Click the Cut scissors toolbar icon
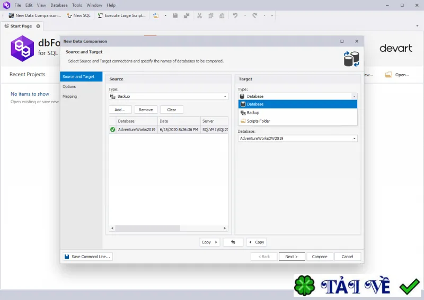The height and width of the screenshot is (300, 424). (200, 16)
